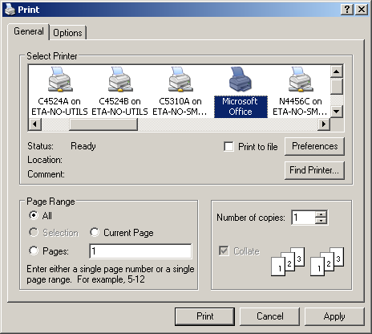
Task: Decrease number of copies with down arrow
Action: (x=321, y=221)
